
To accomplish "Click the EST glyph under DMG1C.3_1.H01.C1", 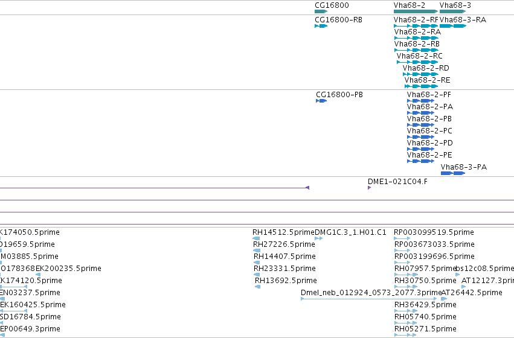I will pos(319,238).
